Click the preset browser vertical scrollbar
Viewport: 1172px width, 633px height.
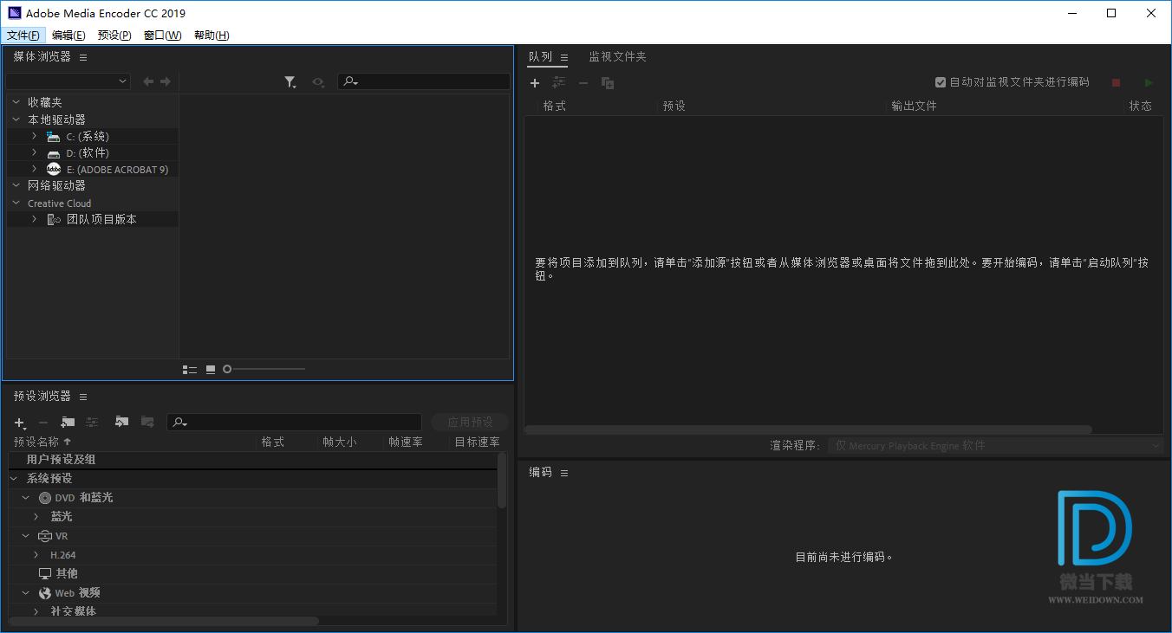click(x=502, y=481)
